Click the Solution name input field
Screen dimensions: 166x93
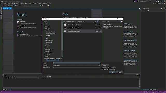click(x=77, y=68)
